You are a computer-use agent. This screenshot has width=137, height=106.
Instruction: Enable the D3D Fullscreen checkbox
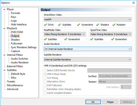45,85
